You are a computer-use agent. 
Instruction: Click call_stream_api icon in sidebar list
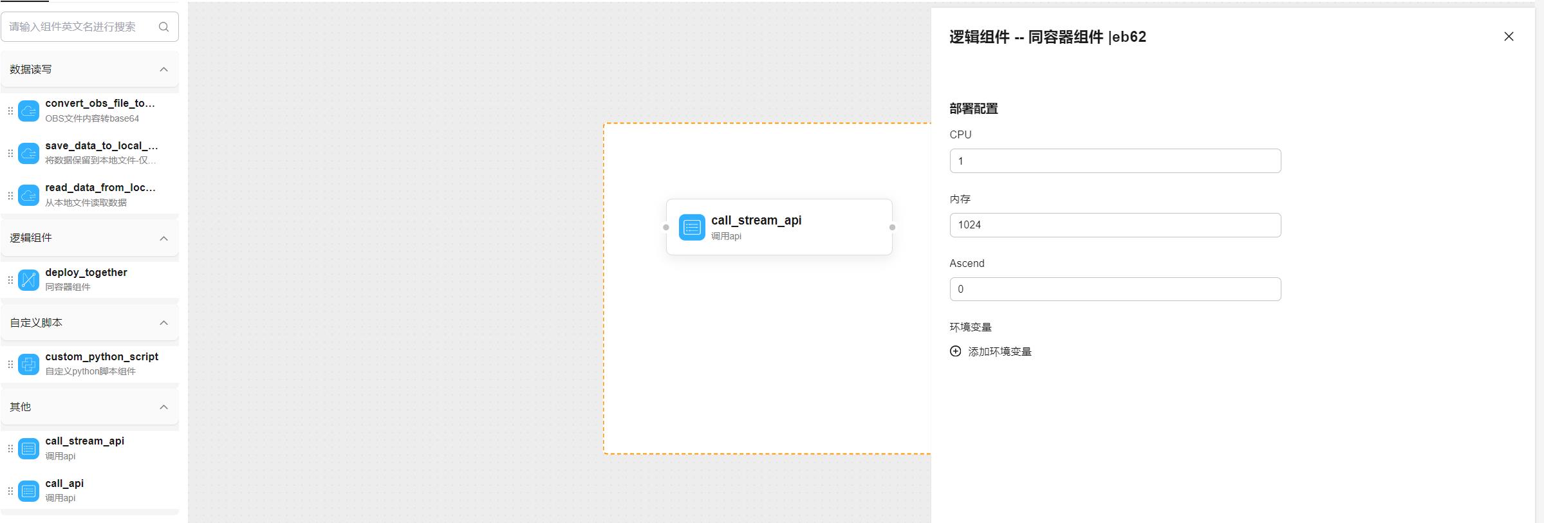click(28, 448)
